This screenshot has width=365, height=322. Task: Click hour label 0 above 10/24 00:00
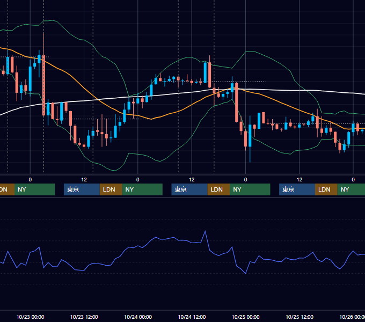tap(138, 180)
